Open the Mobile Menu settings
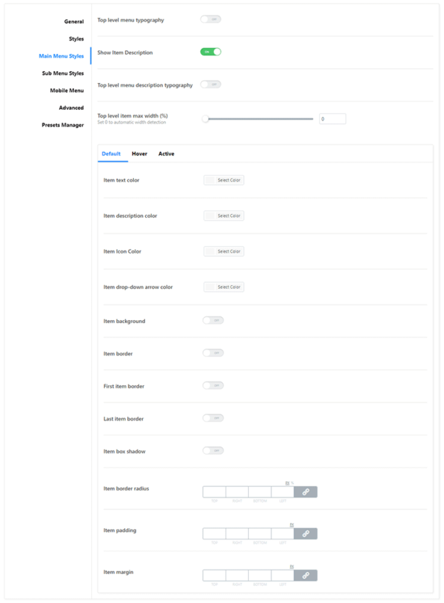Image resolution: width=444 pixels, height=603 pixels. coord(67,90)
